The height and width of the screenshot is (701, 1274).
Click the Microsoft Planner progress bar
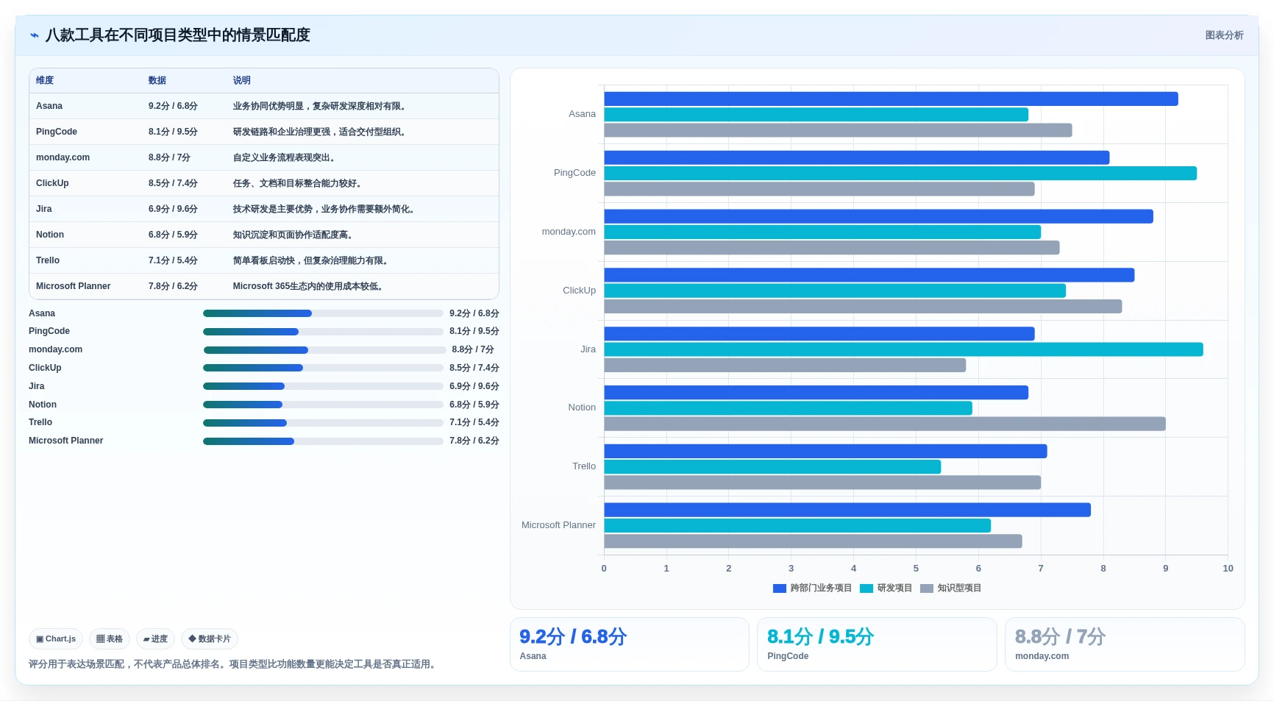point(323,441)
